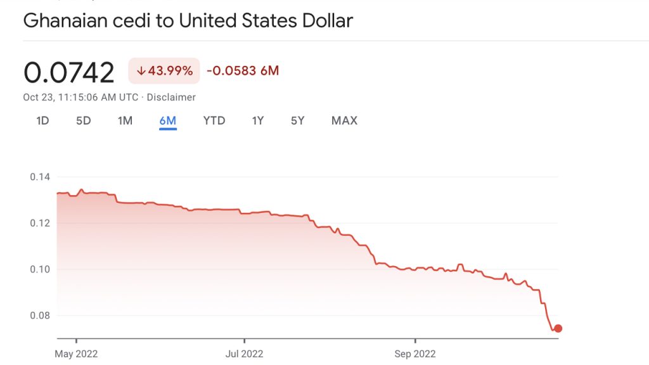Select the 1D time range tab
Screen dimensions: 649x365
(x=41, y=120)
